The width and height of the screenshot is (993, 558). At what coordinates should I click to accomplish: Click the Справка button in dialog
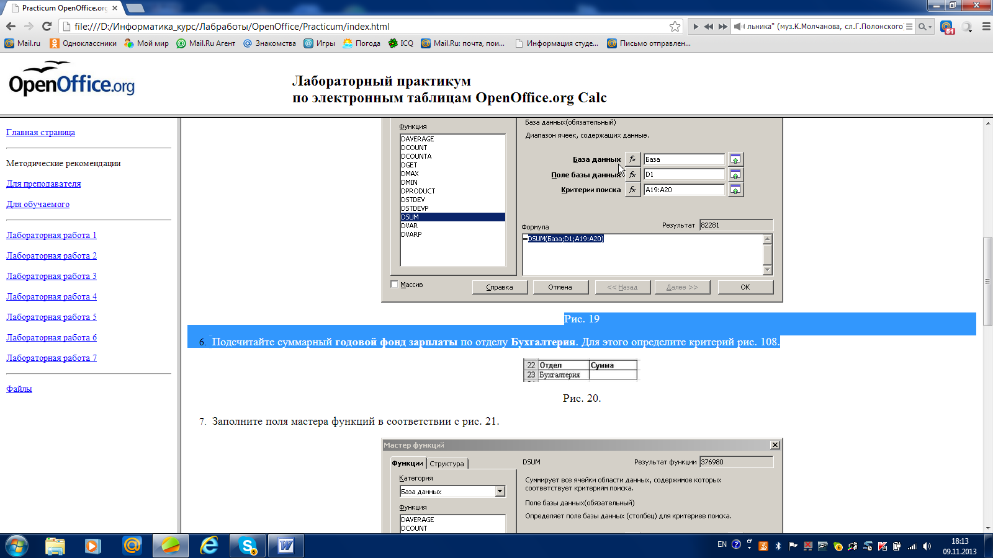[500, 287]
